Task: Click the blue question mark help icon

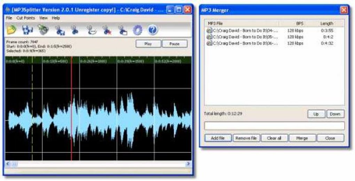Action: coord(153,30)
